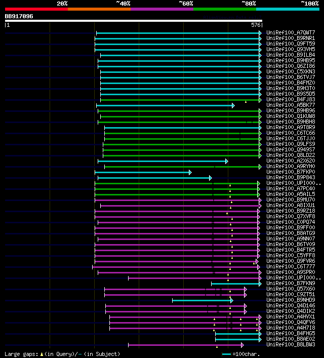Click the cyan alignment bar for UniRef100_B9NHD9
The width and height of the screenshot is (324, 358).
[203, 300]
